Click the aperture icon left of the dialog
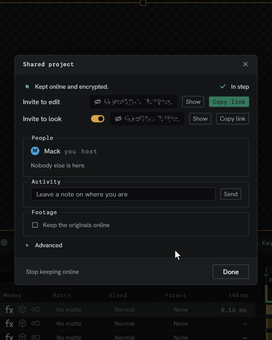Image resolution: width=272 pixels, height=340 pixels. click(4, 242)
